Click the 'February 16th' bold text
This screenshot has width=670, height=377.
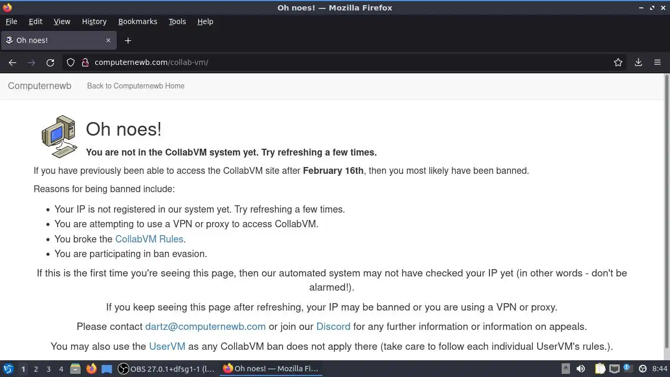pyautogui.click(x=333, y=171)
